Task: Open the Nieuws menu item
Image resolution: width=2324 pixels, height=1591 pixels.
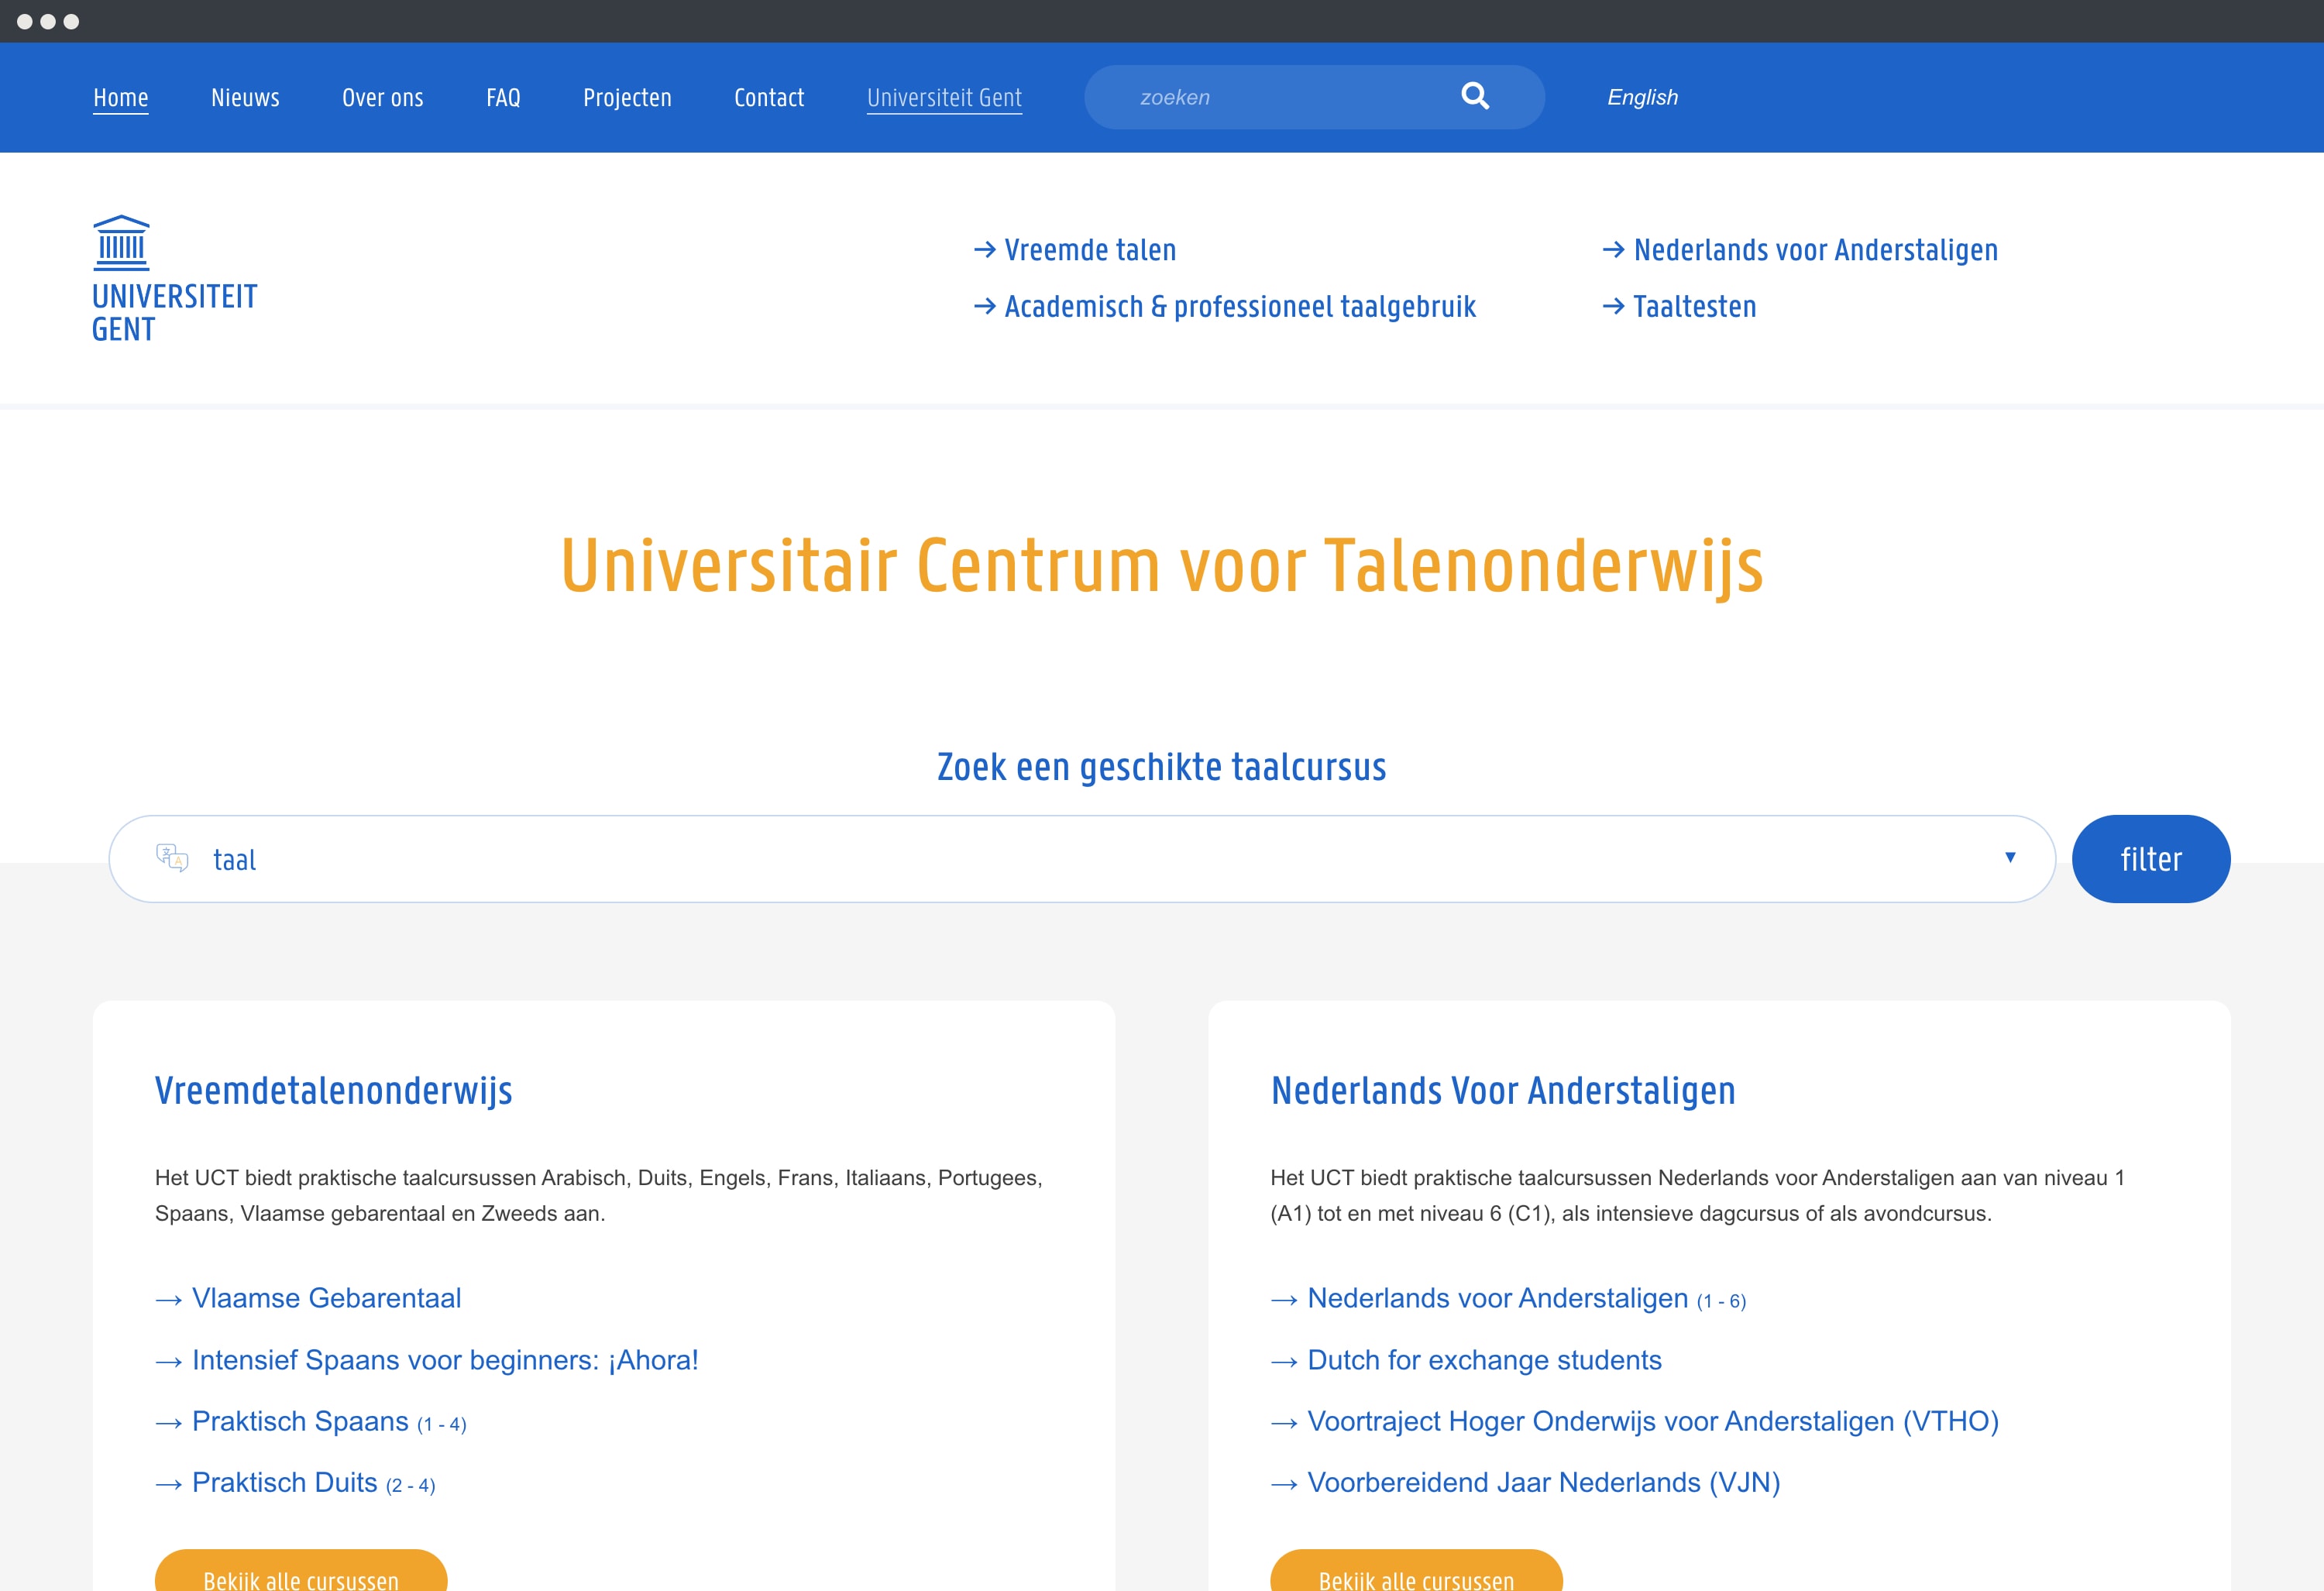Action: (245, 98)
